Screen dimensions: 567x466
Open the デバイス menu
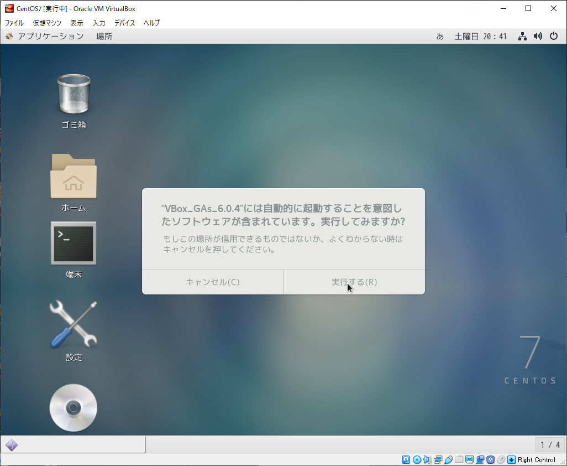[x=124, y=23]
